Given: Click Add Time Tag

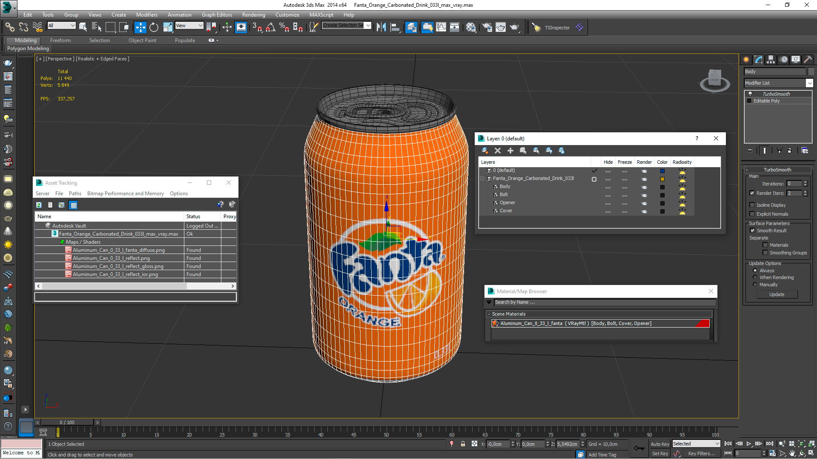Looking at the screenshot, I should (x=602, y=455).
